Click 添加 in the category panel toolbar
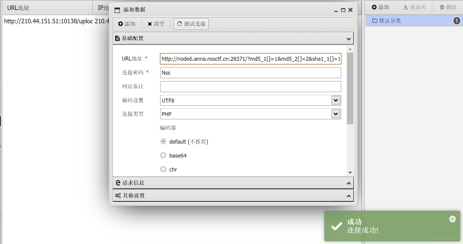Screen dimensions: 463x244 click(x=381, y=7)
